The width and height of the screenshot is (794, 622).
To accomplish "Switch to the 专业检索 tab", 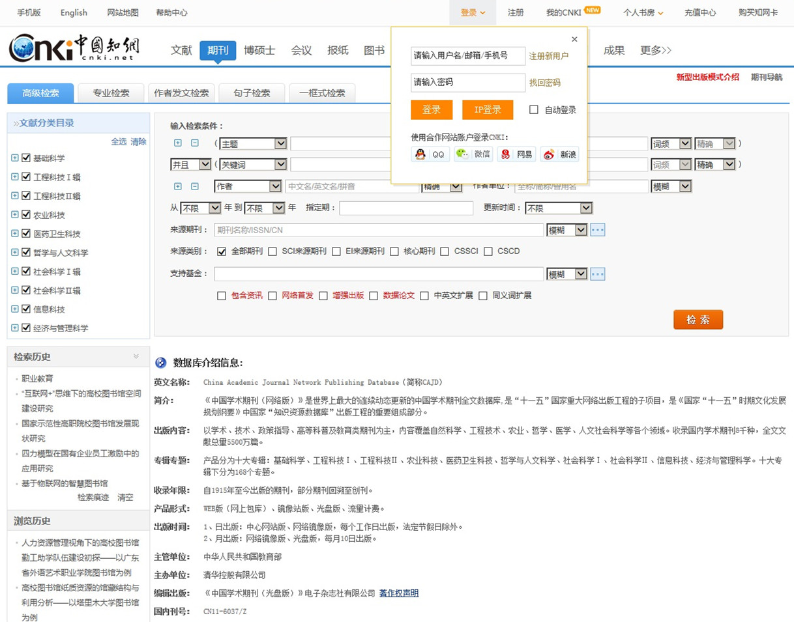I will tap(111, 93).
